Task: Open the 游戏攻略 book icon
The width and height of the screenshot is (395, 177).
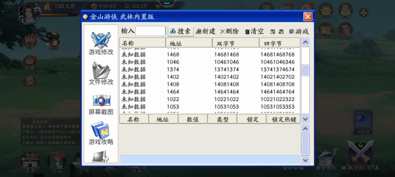Action: 101,134
